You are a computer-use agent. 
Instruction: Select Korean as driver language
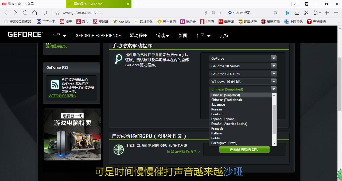216,109
